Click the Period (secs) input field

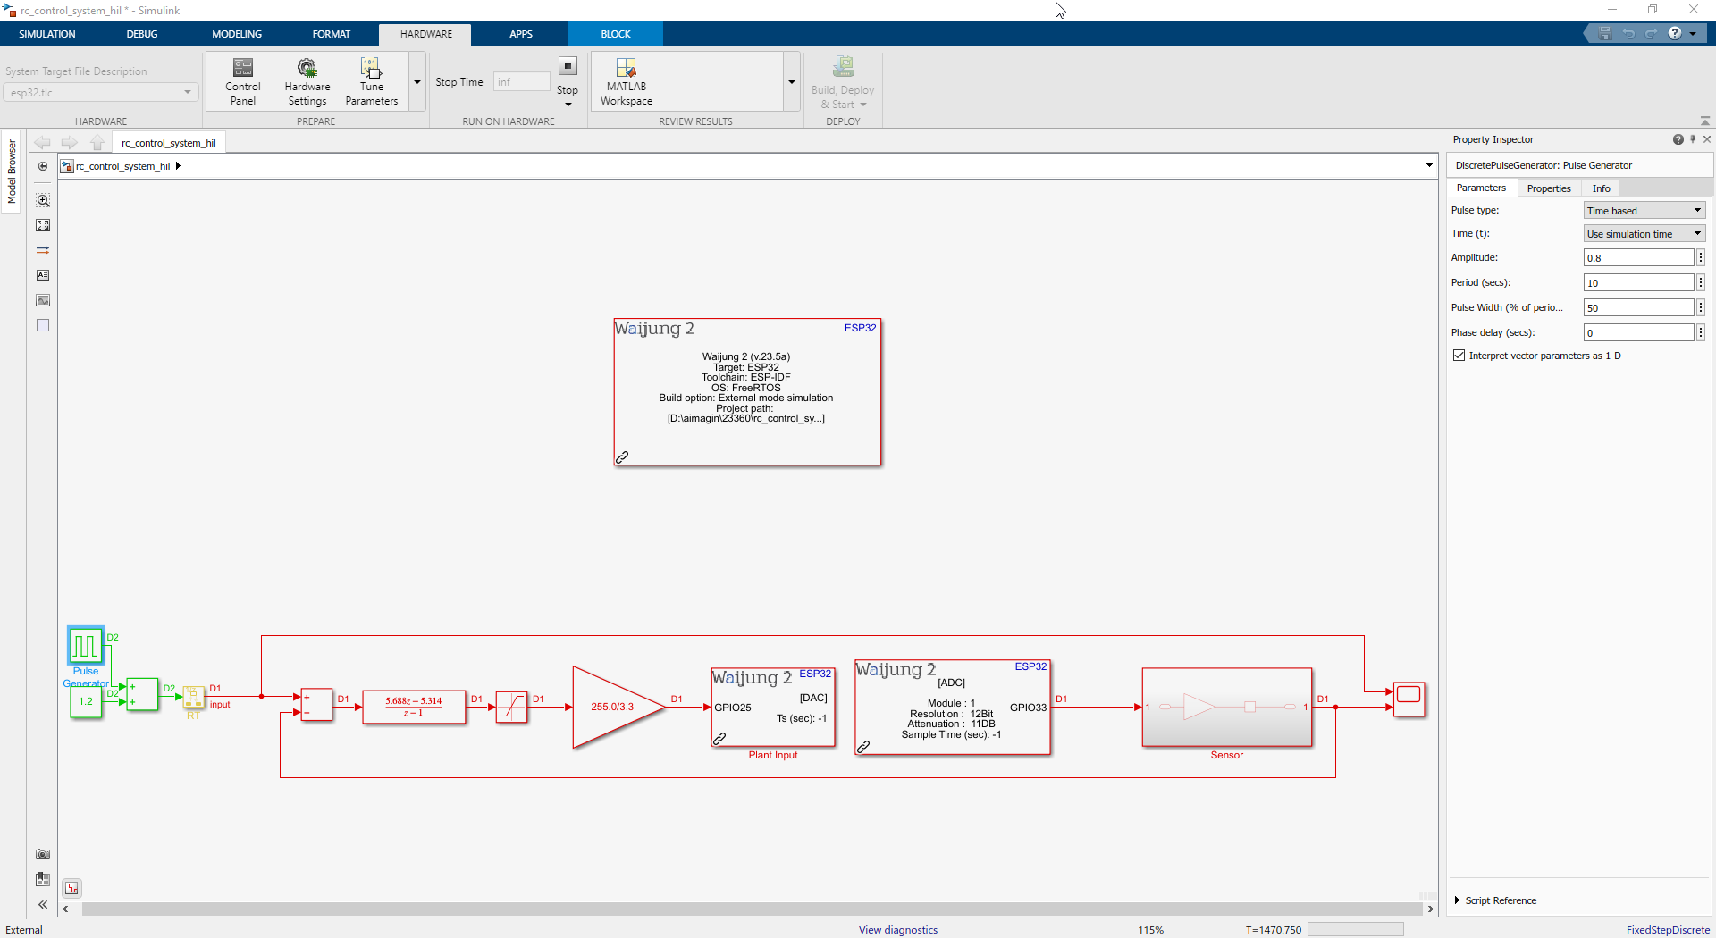(1638, 282)
